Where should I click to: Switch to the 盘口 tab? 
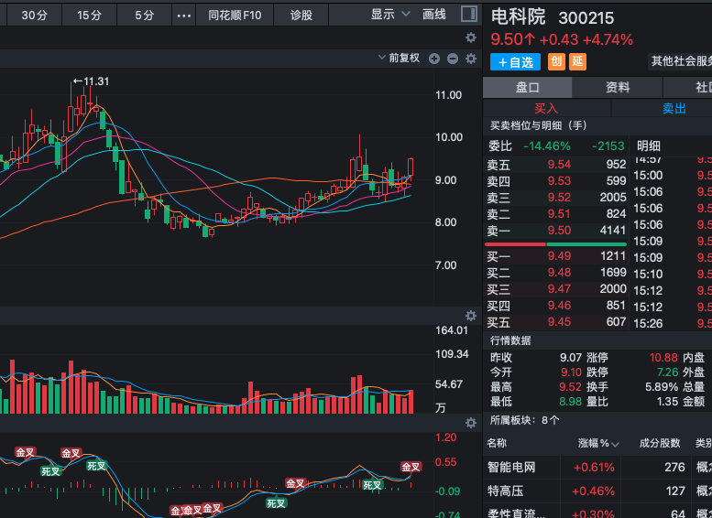(x=527, y=87)
